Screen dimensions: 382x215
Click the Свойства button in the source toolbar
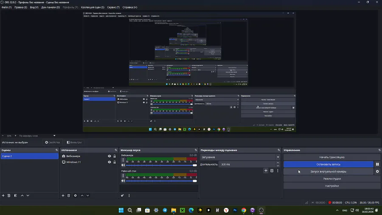52,142
